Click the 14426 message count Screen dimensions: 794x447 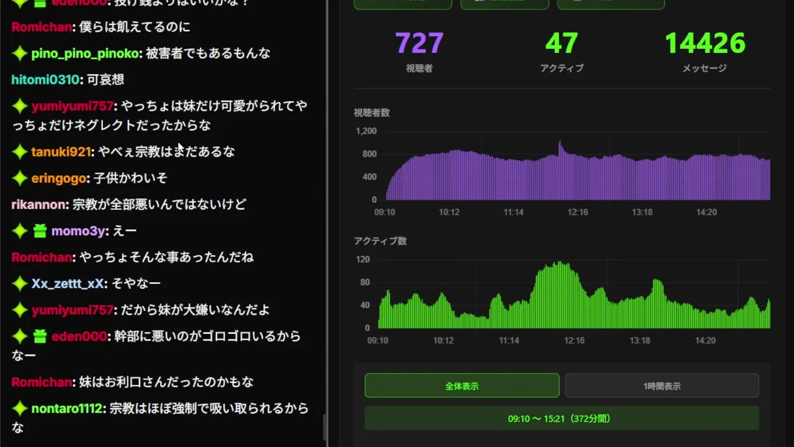tap(705, 43)
